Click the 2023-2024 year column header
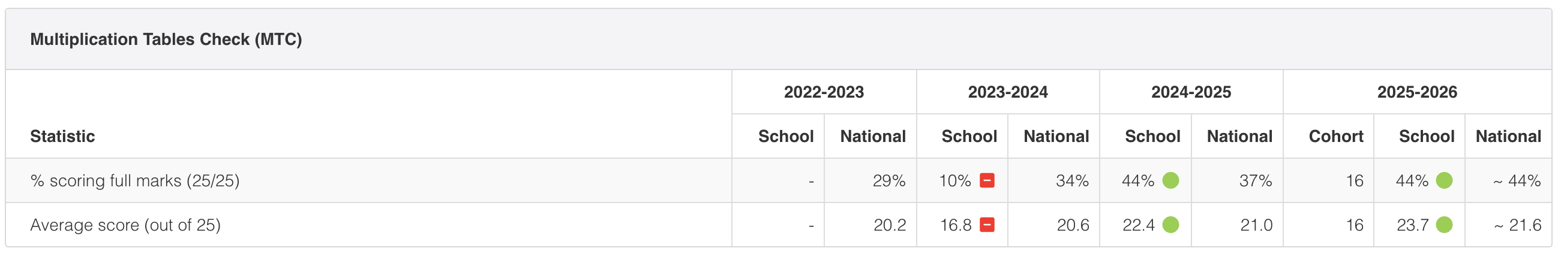Screen dimensions: 1561x260 point(1008,92)
